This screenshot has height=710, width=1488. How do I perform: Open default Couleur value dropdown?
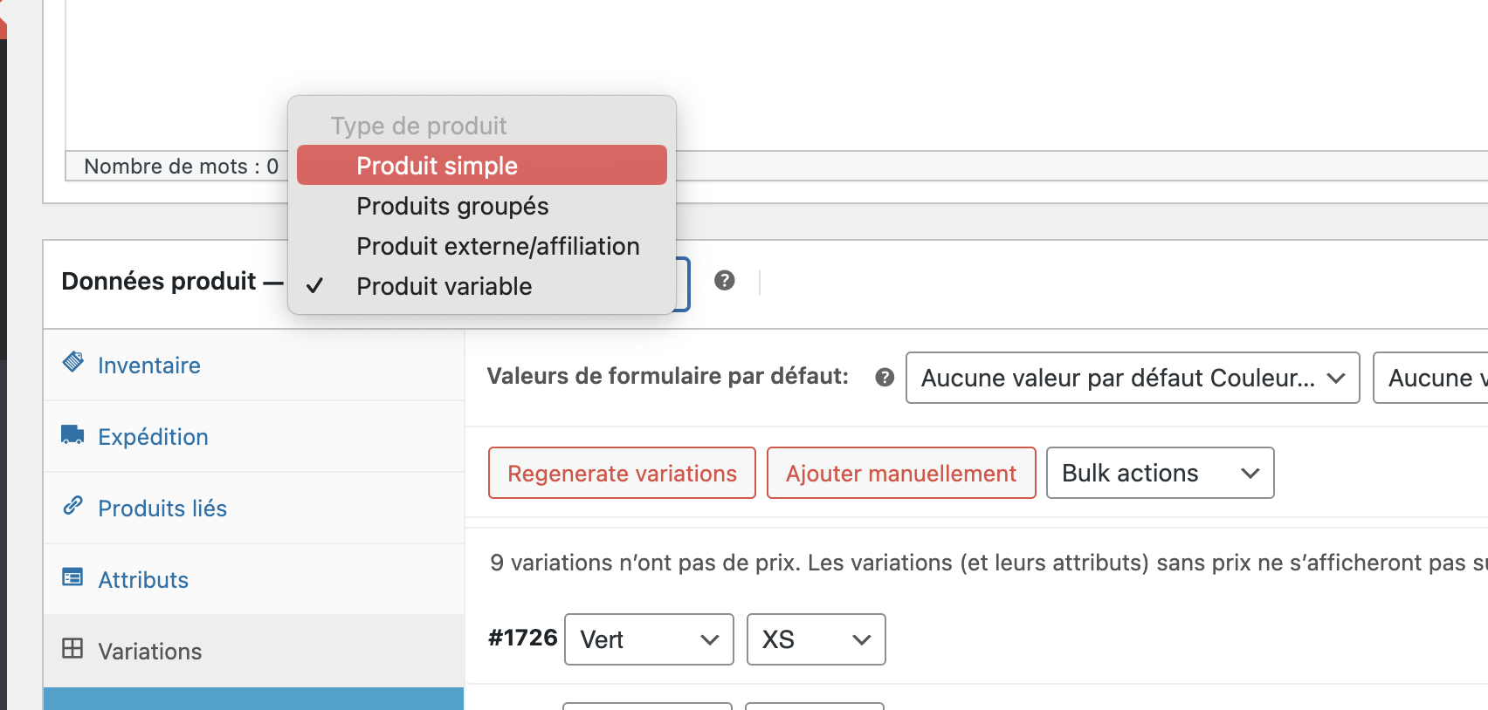[x=1132, y=378]
